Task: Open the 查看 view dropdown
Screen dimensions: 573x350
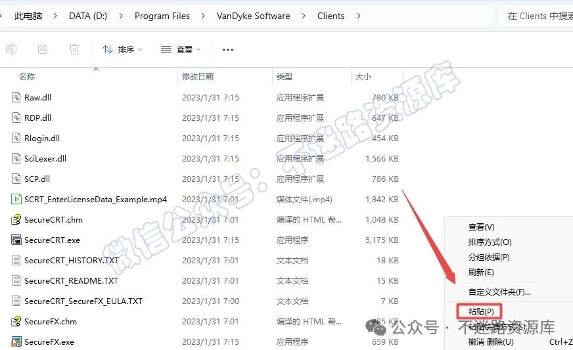Action: tap(181, 49)
